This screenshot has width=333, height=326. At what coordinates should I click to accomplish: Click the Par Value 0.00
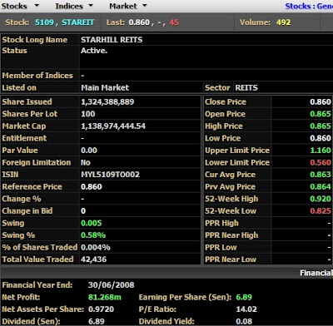pos(89,151)
